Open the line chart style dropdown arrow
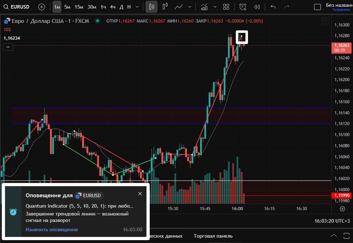353x243 pixels. click(x=189, y=7)
